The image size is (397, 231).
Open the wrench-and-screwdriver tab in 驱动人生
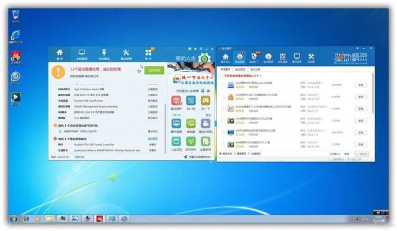[x=126, y=55]
